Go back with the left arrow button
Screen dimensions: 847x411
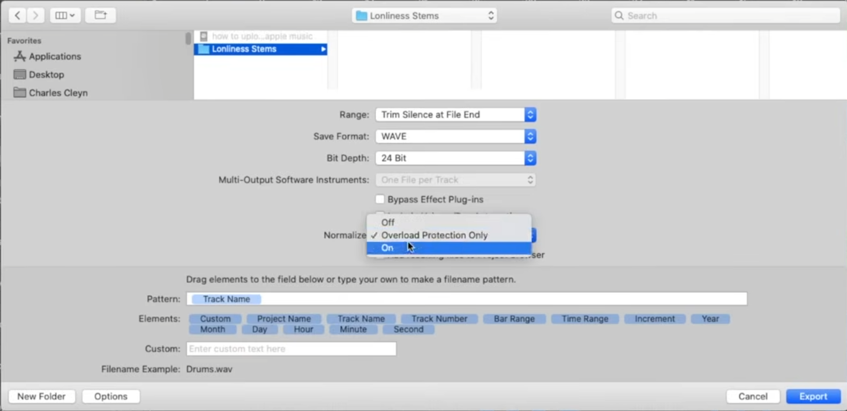click(x=18, y=16)
